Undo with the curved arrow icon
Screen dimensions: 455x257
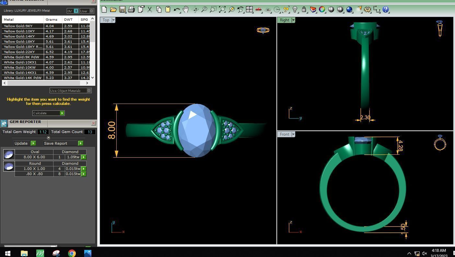177,10
